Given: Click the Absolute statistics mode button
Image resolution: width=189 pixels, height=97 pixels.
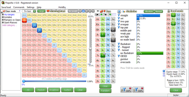Looking at the screenshot, I should pyautogui.click(x=149, y=11).
